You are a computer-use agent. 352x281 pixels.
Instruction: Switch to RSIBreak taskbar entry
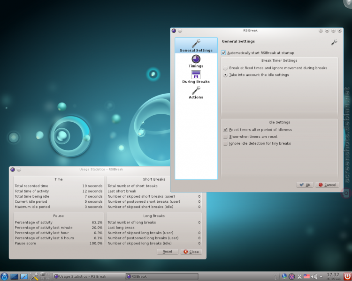pos(162,276)
